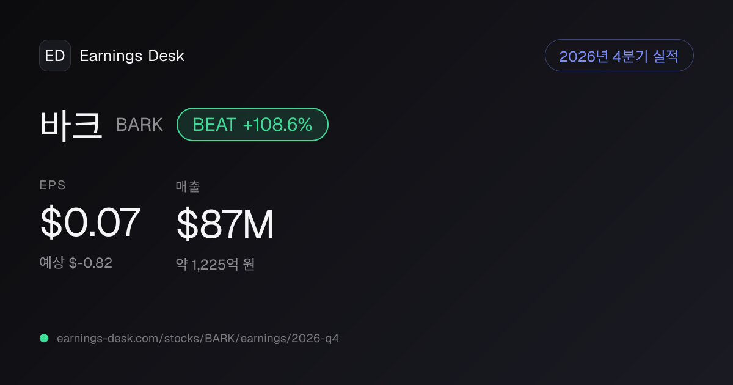This screenshot has width=733, height=385.
Task: Click the 2026년 text in quarter badge
Action: pos(583,56)
